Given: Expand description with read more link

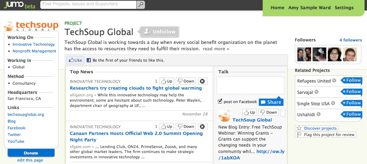Looking at the screenshot, I should click(216, 49).
